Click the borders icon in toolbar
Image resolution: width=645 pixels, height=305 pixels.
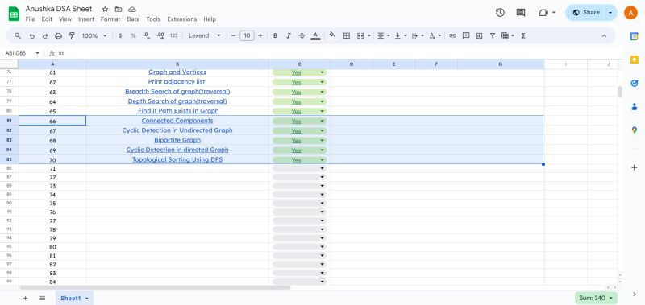[x=347, y=35]
